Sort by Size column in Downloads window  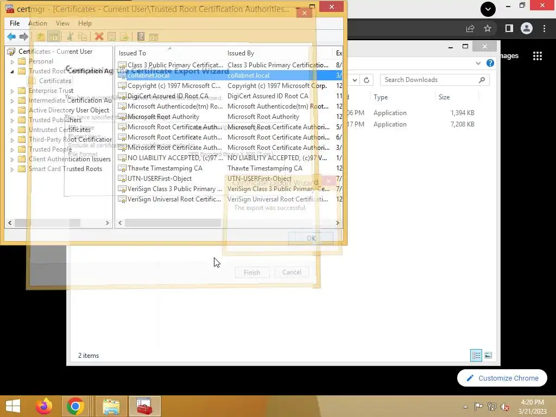tap(444, 97)
